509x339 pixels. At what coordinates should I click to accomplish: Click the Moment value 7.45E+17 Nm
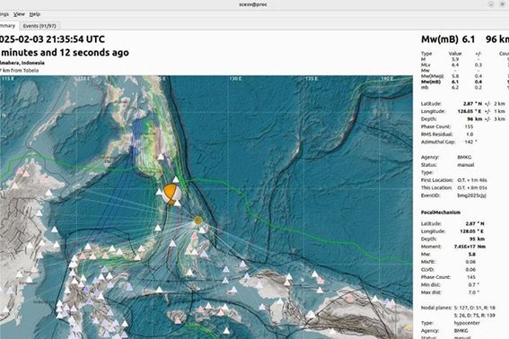point(470,247)
